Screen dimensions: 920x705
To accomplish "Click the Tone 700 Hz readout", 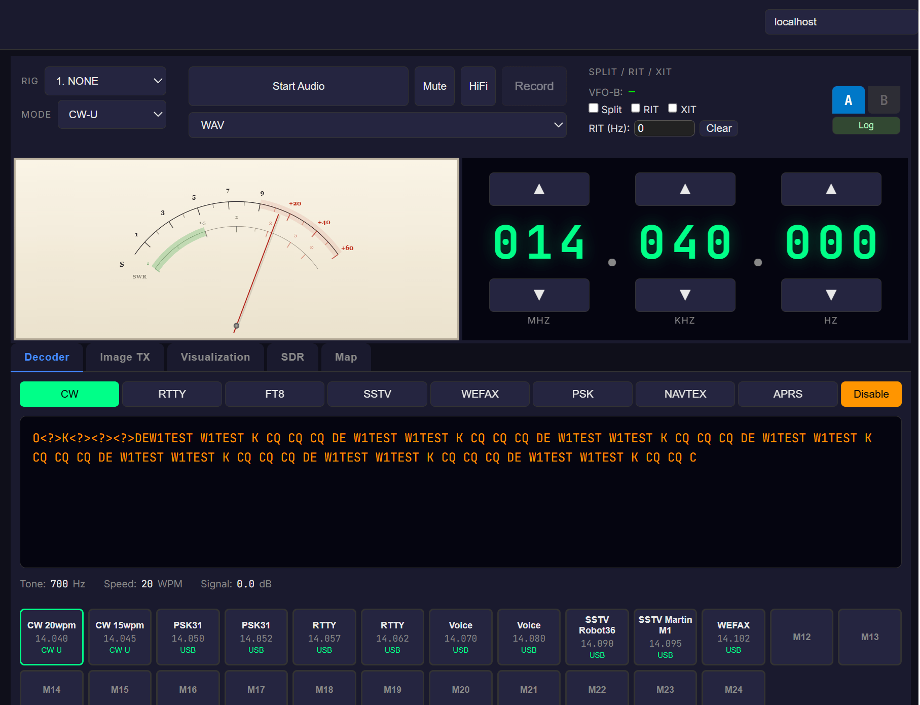I will point(53,584).
